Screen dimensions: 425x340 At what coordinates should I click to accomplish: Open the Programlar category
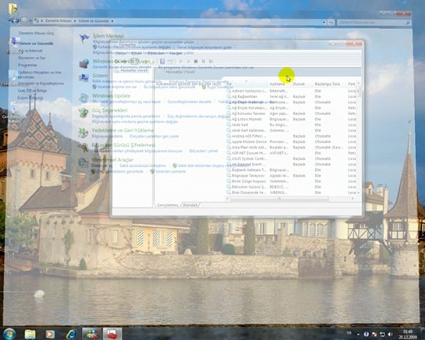27,65
